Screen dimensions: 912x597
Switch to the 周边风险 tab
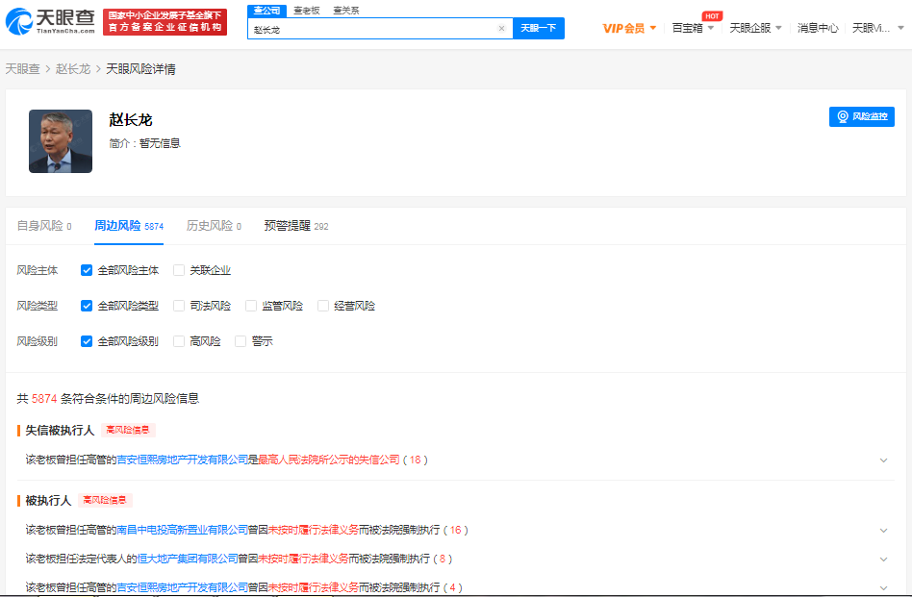129,226
